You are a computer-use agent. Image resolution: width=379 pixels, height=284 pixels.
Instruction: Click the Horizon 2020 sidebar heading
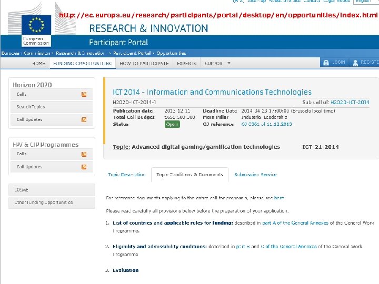click(x=32, y=85)
